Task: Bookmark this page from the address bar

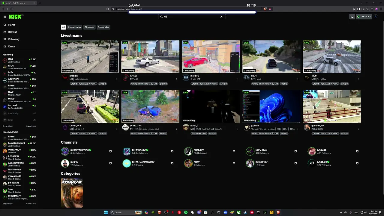Action: (107, 9)
